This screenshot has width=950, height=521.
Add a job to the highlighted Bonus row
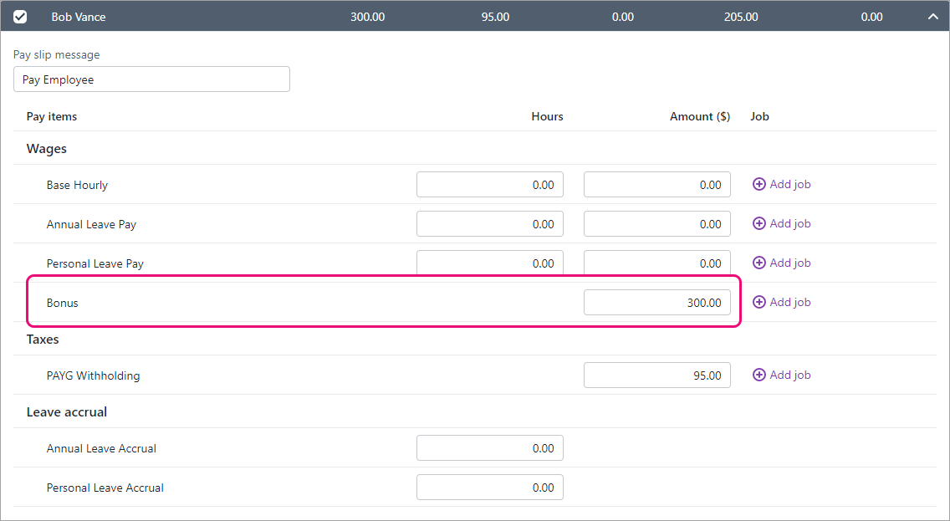click(781, 302)
